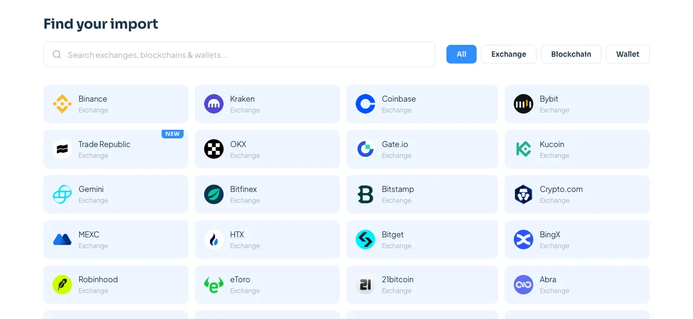Filter imports by Exchange
693x319 pixels.
(x=508, y=54)
